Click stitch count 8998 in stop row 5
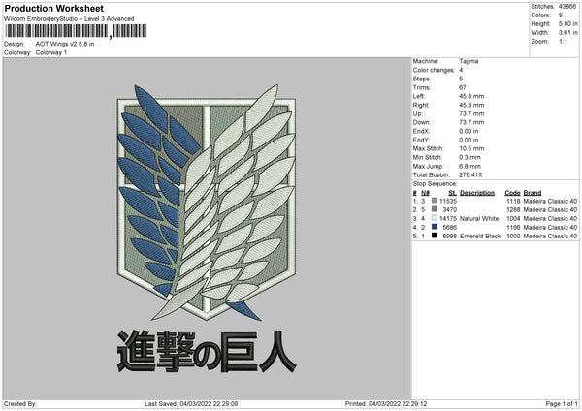The width and height of the screenshot is (582, 411). click(x=449, y=236)
